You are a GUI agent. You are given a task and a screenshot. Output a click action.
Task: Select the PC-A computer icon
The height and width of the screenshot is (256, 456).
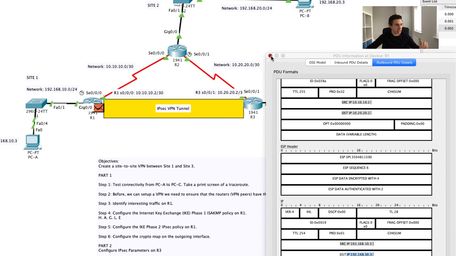pyautogui.click(x=33, y=142)
